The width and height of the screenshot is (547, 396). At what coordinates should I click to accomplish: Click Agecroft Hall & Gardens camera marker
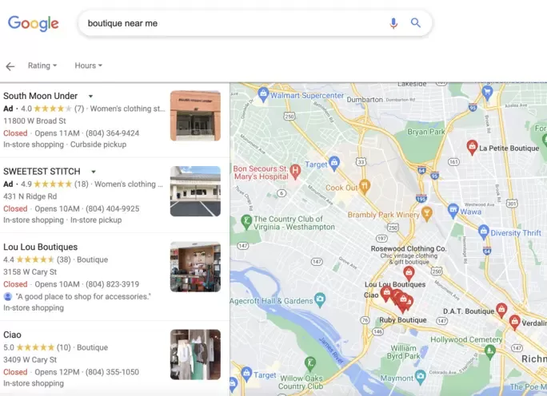pos(320,300)
